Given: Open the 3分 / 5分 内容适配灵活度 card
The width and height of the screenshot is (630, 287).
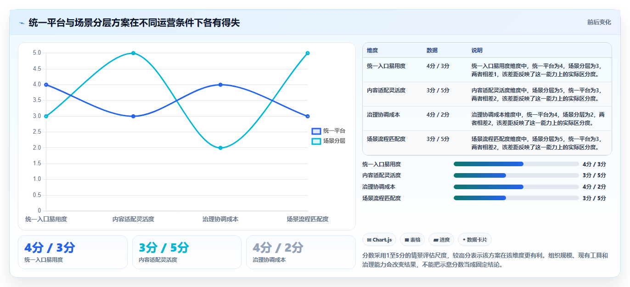Looking at the screenshot, I should pos(187,252).
